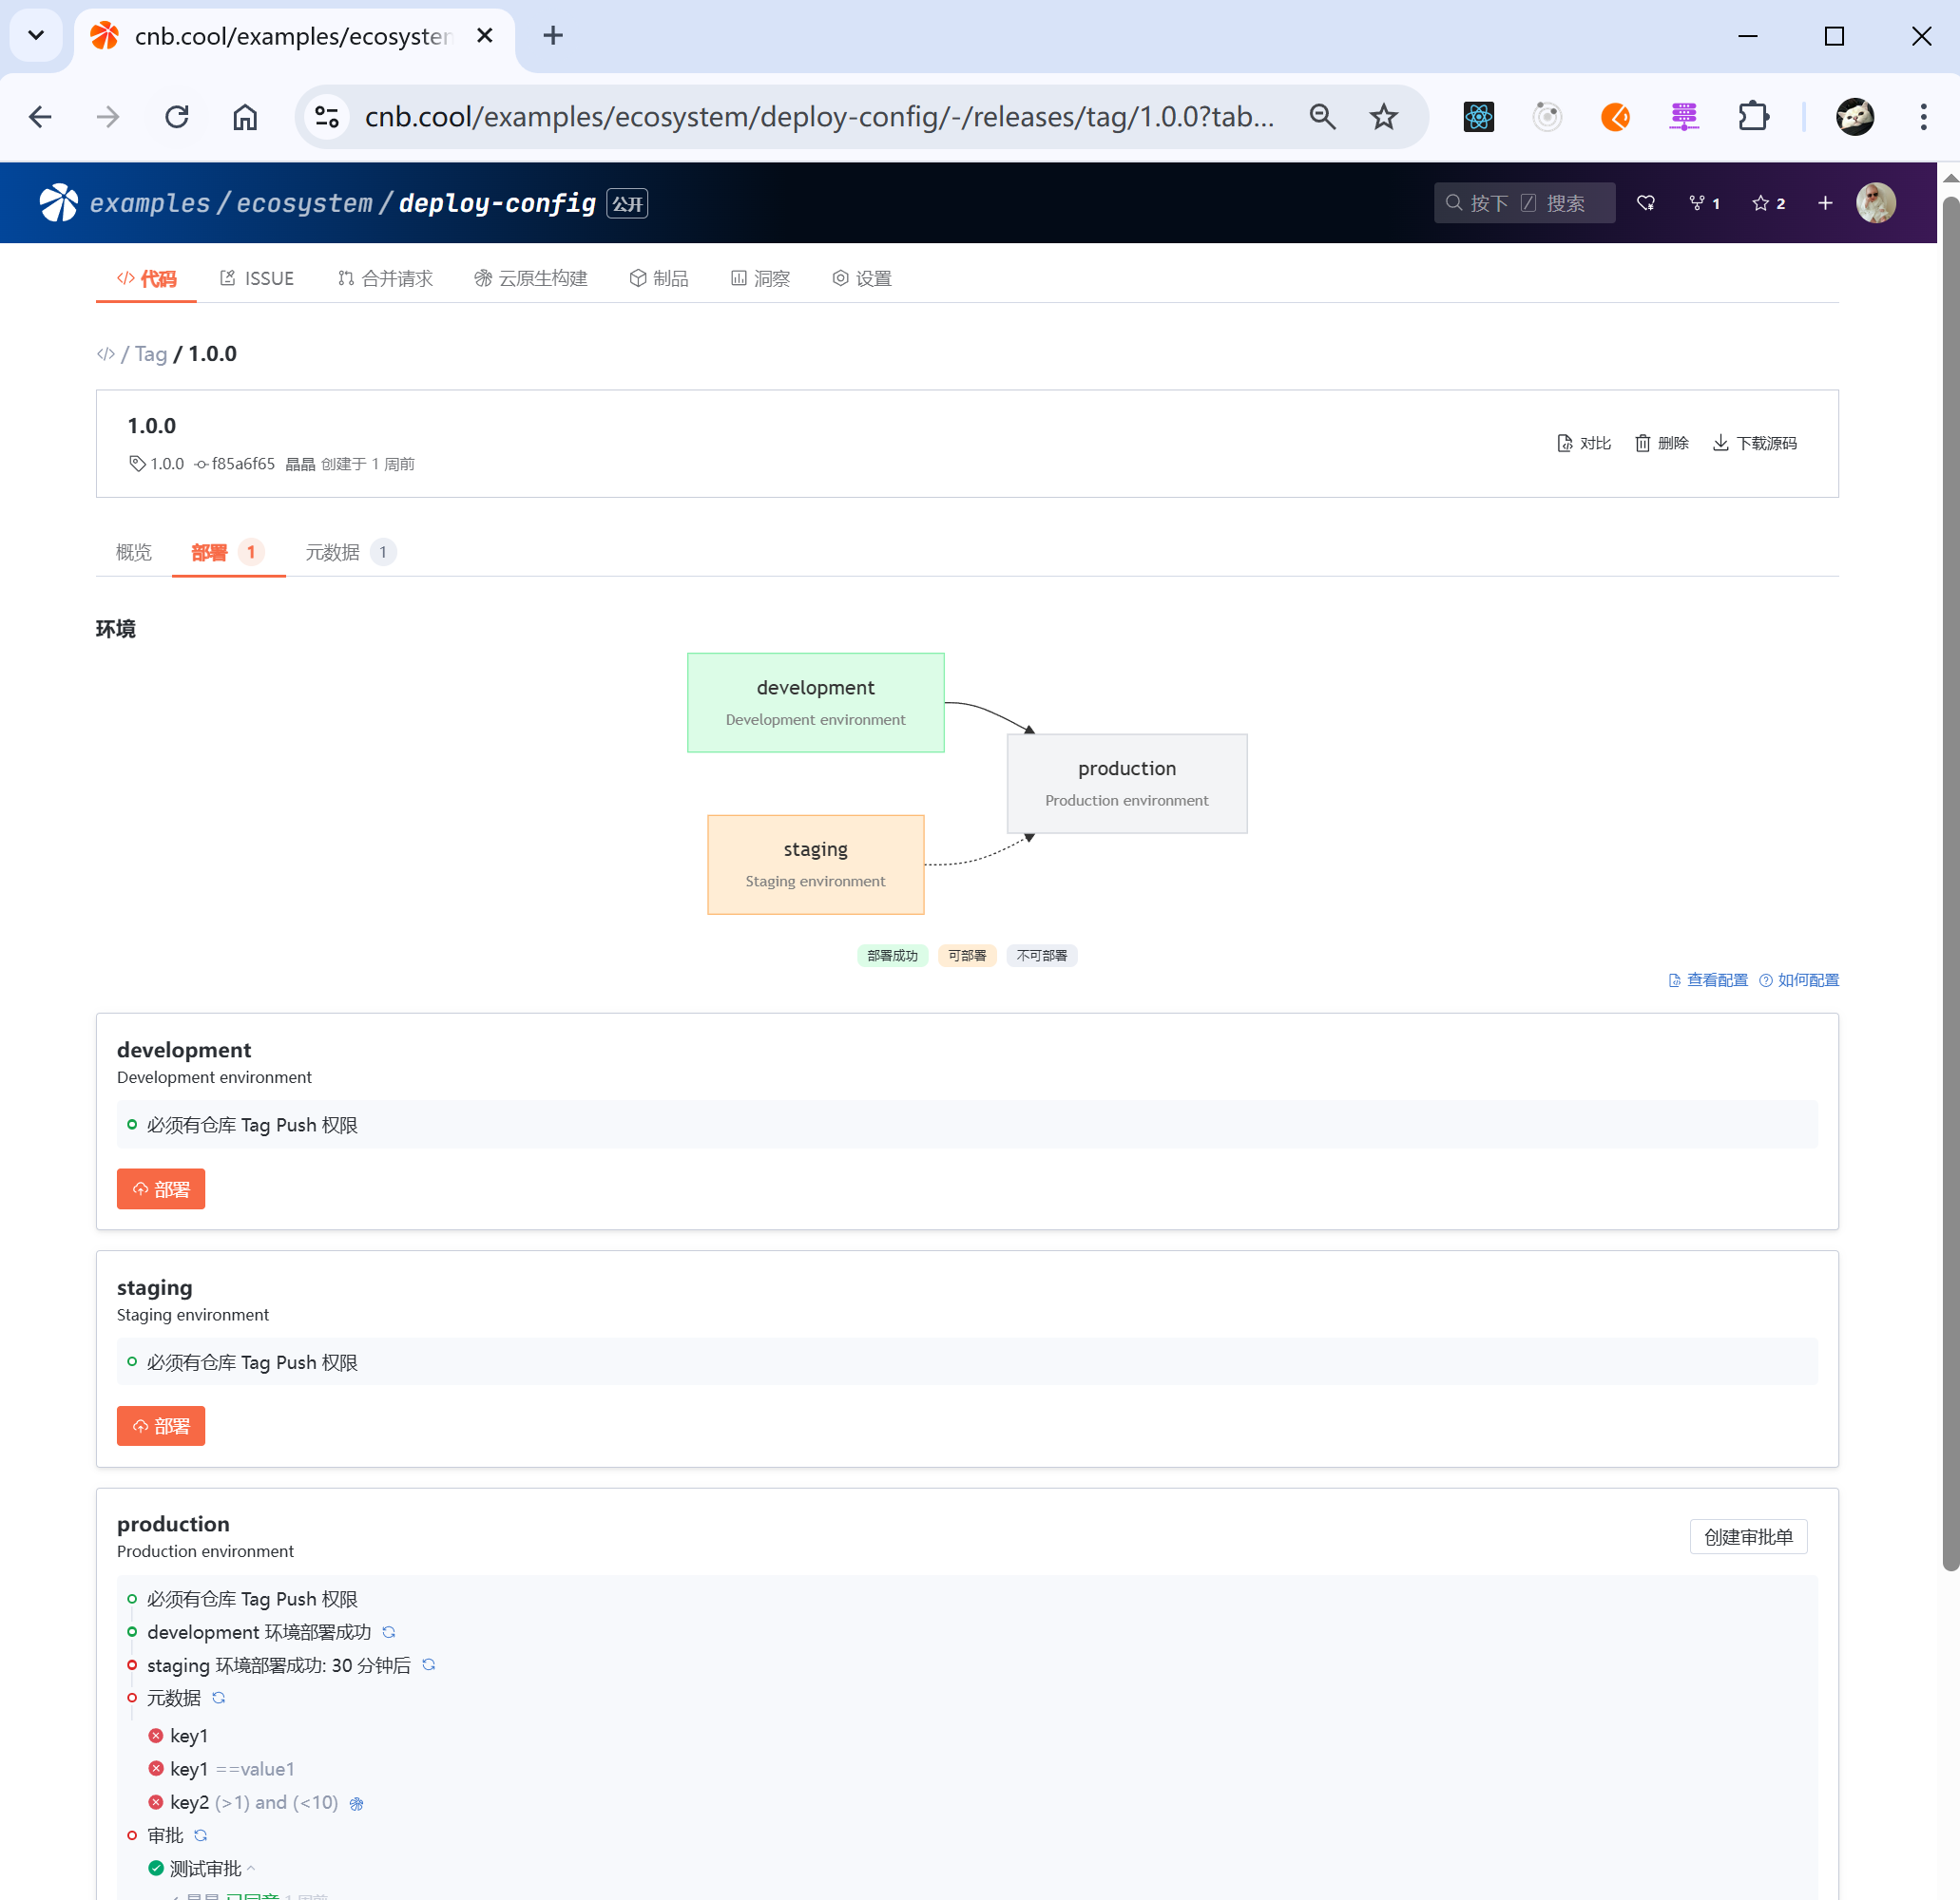Refresh the 元数据 condition
This screenshot has height=1900, width=1960.
219,1698
